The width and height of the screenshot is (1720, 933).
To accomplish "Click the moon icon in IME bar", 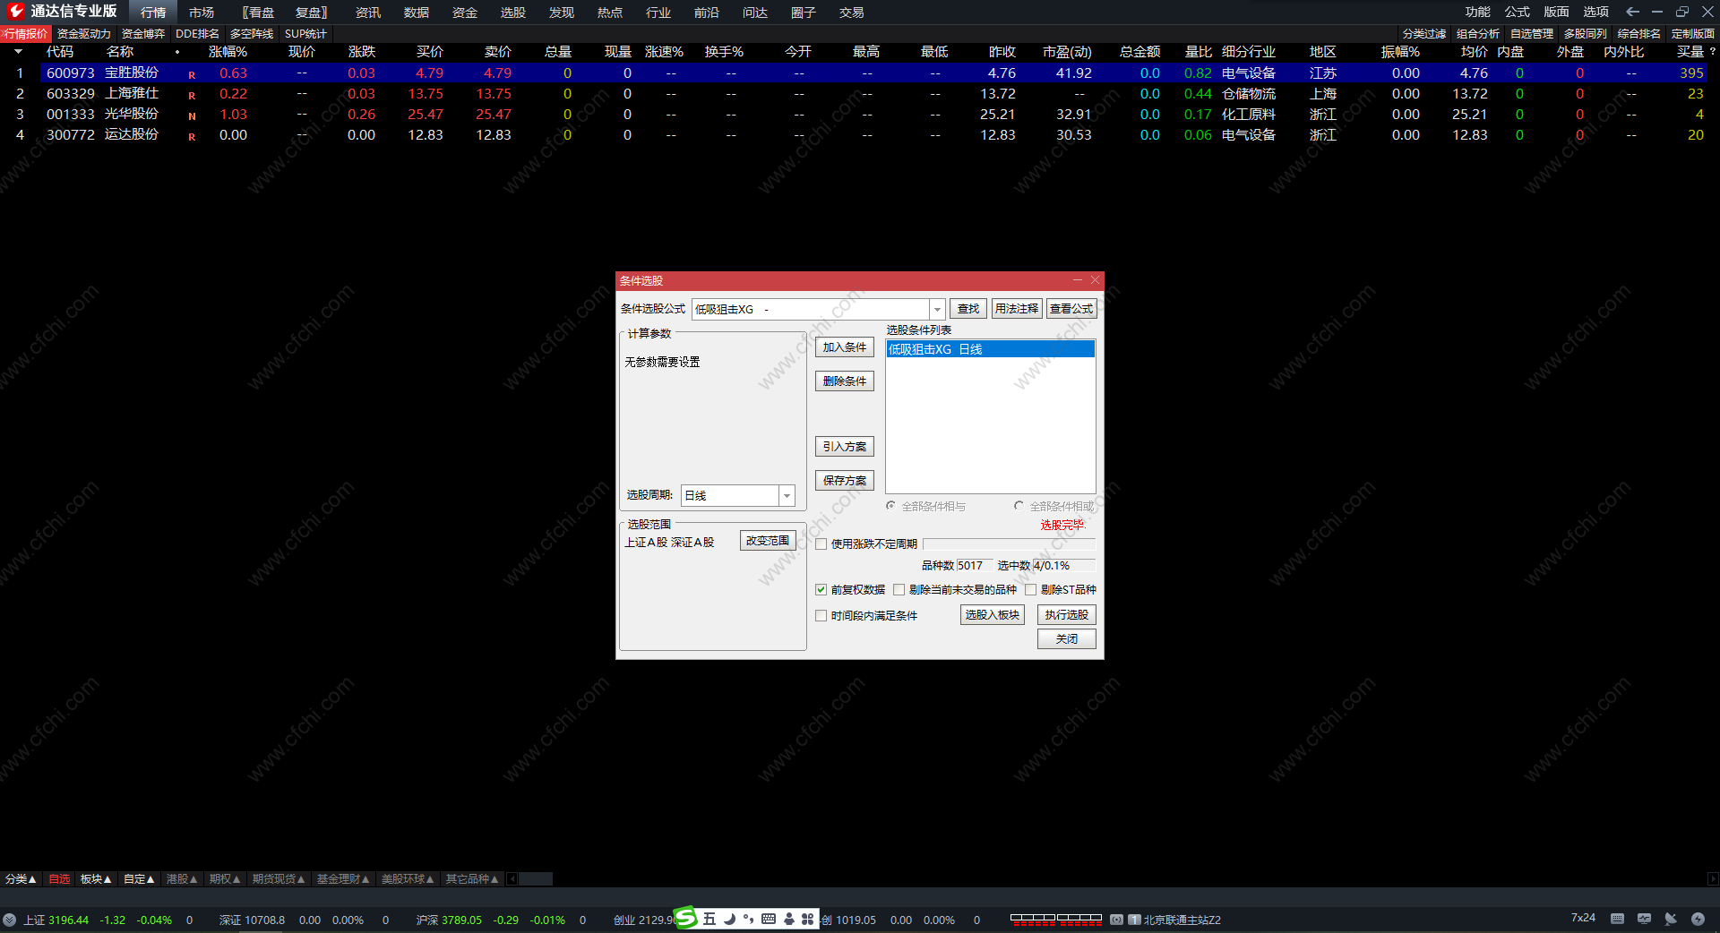I will [729, 919].
